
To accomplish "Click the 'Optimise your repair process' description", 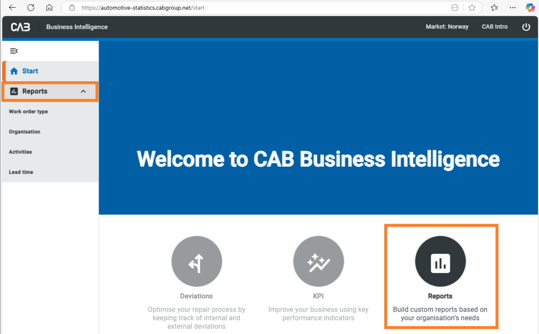I will point(196,318).
